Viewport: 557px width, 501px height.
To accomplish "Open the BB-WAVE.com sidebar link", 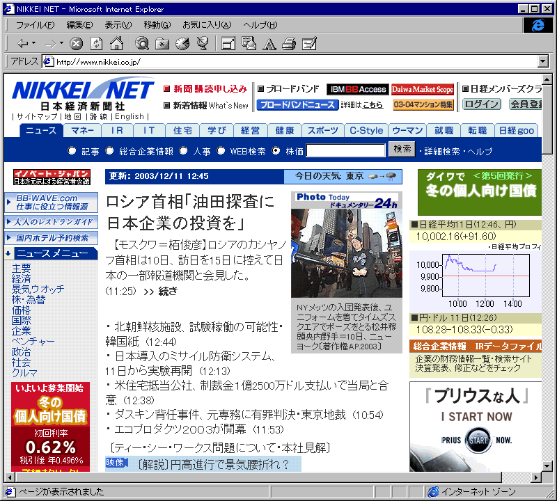I will coord(51,202).
